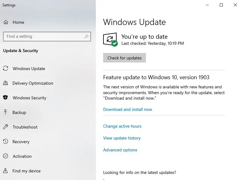Screen dimensions: 239x180
Task: Click Looking for info on latest updates text
Action: [139, 173]
